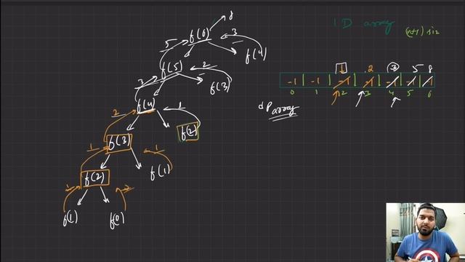Click the f(2) node boxed beside f(4)'s right arrow
Viewport: 465px width, 262px height.
pyautogui.click(x=188, y=132)
